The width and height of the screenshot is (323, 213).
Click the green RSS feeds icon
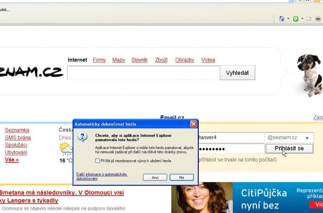296,19
